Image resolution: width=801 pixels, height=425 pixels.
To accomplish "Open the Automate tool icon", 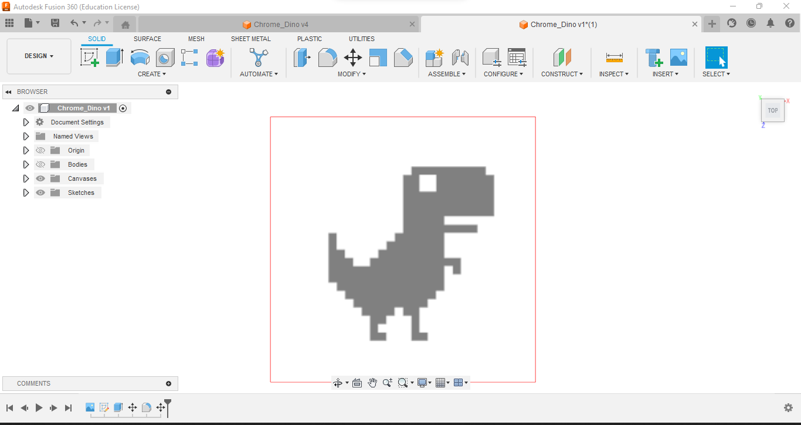I will (259, 58).
